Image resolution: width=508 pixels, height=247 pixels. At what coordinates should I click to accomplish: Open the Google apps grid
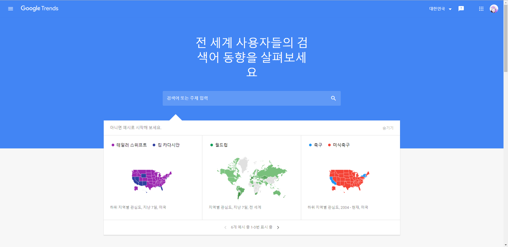pos(481,9)
